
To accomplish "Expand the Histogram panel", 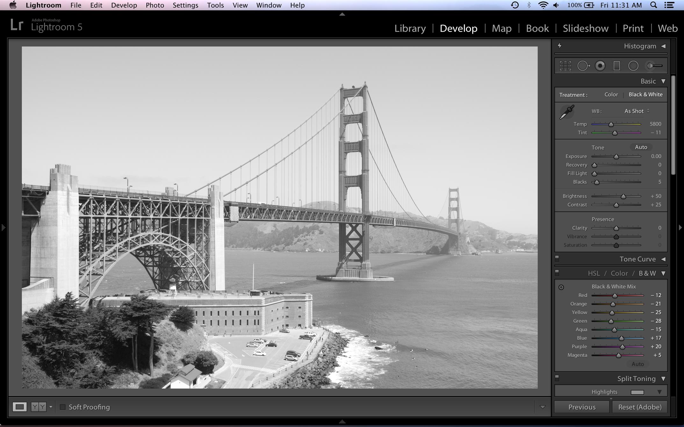I will point(663,46).
